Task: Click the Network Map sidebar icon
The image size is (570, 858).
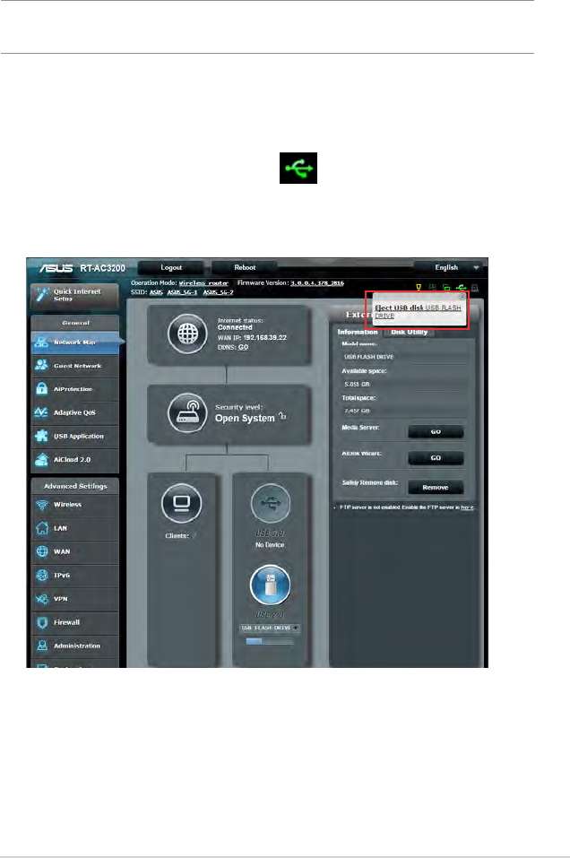Action: click(x=41, y=342)
